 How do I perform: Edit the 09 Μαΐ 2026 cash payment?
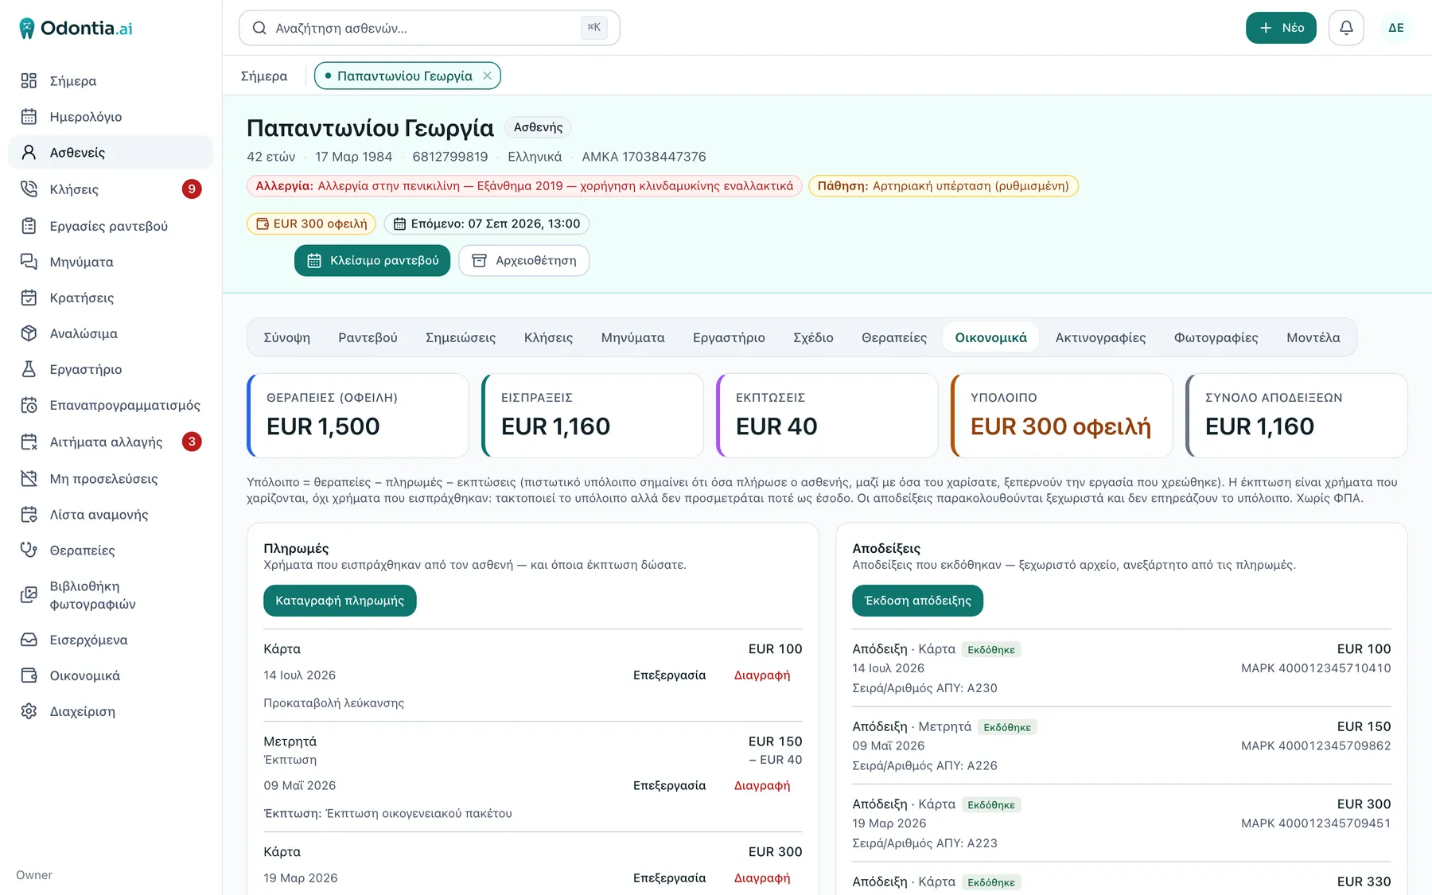coord(669,785)
